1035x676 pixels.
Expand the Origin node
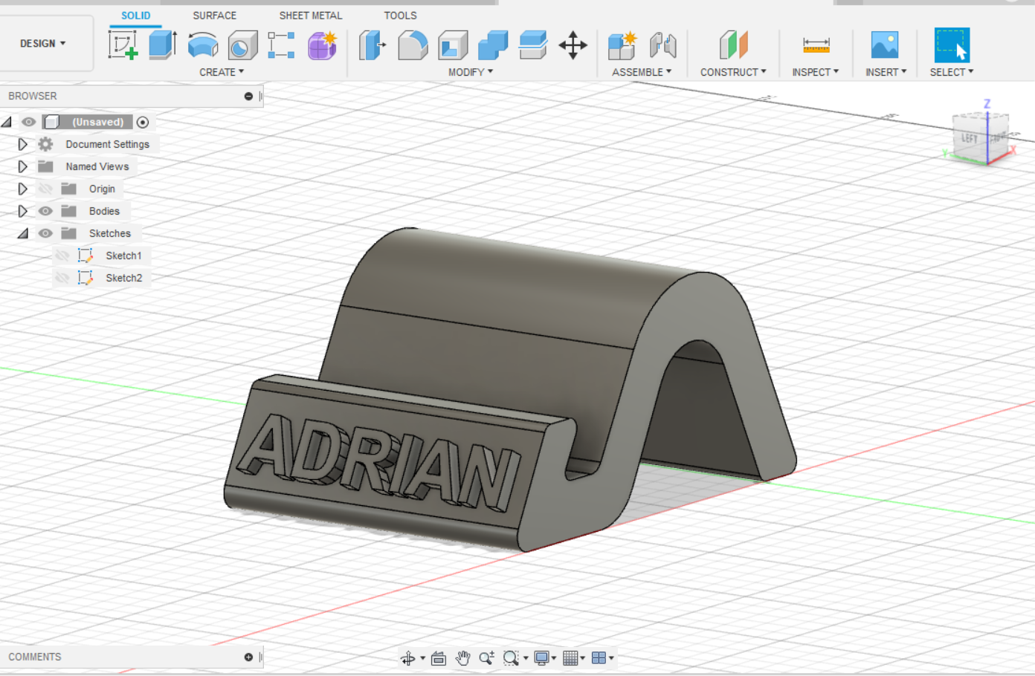(22, 189)
